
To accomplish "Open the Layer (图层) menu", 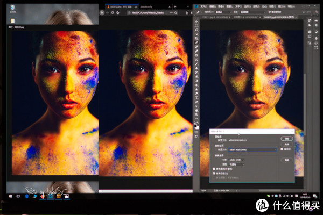I will coord(230,6).
